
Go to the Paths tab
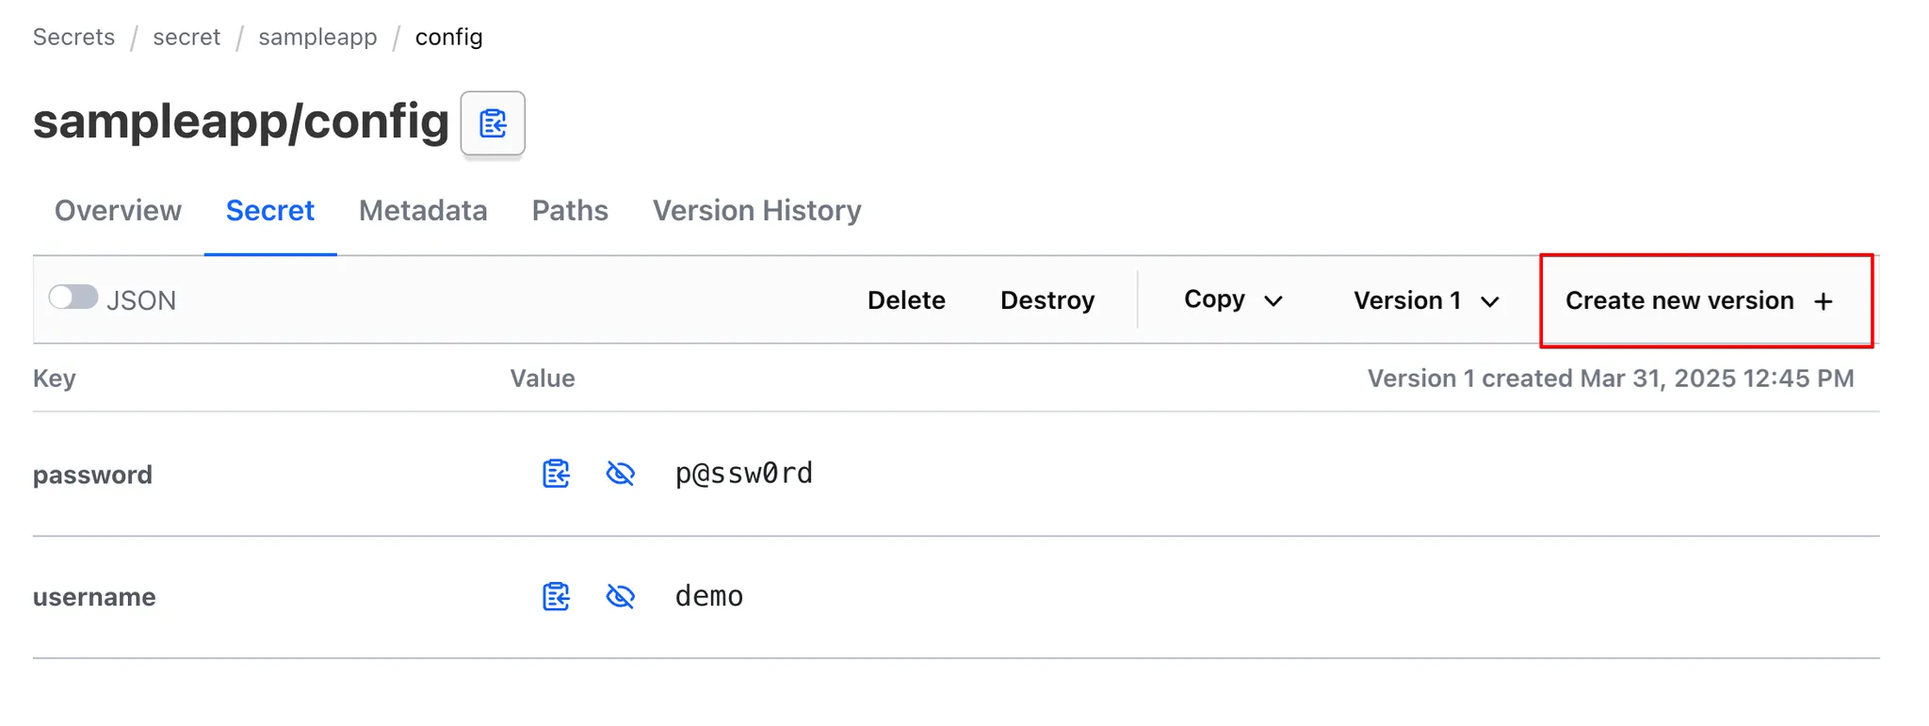pos(570,210)
